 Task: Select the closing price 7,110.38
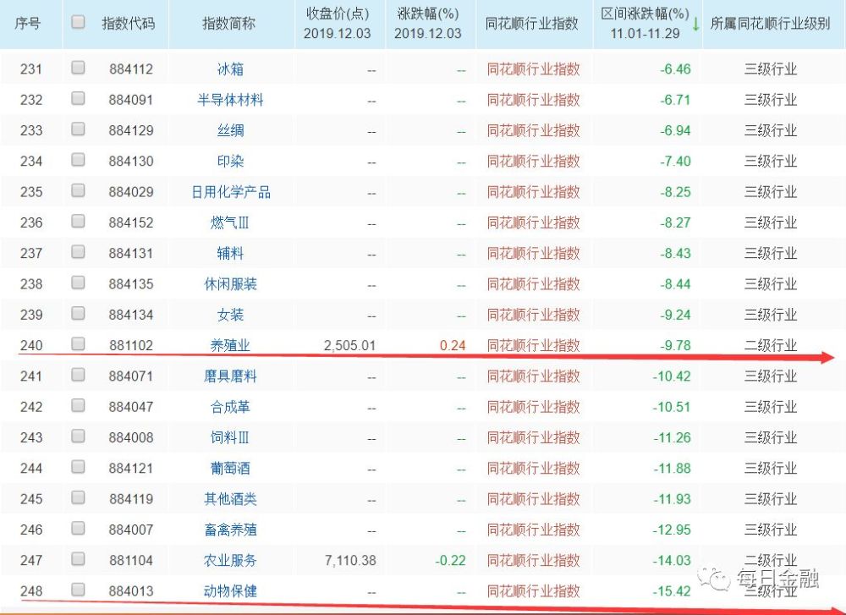350,561
